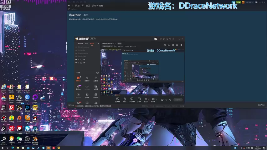Add screen capture source in bottom toolbar

pyautogui.click(x=118, y=100)
